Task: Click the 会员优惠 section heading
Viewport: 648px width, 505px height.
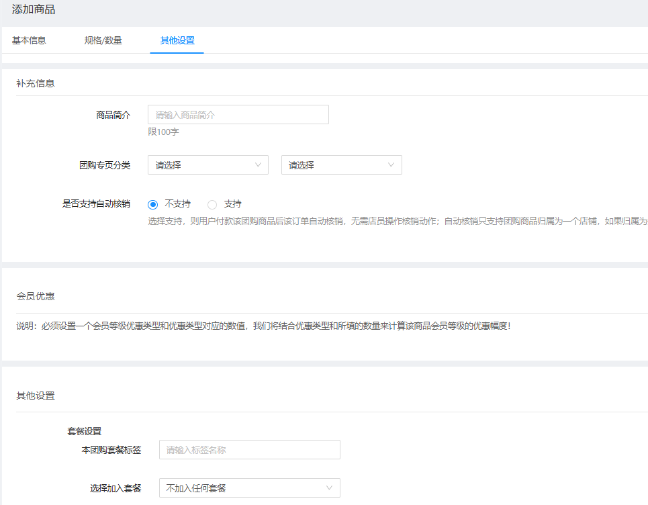Action: [36, 296]
